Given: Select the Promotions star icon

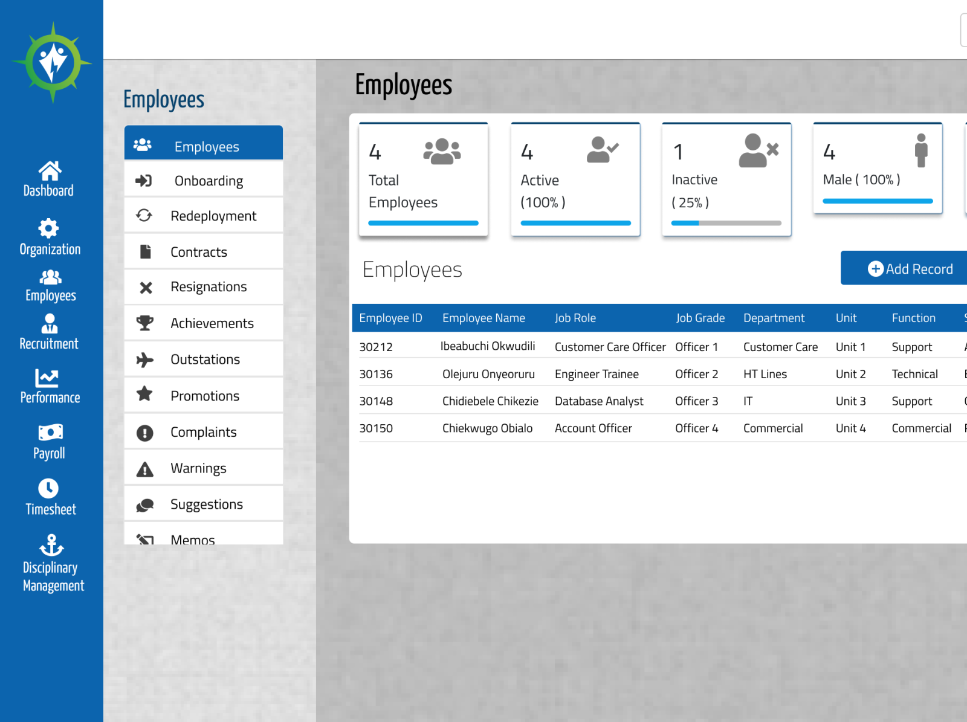Looking at the screenshot, I should pos(144,395).
